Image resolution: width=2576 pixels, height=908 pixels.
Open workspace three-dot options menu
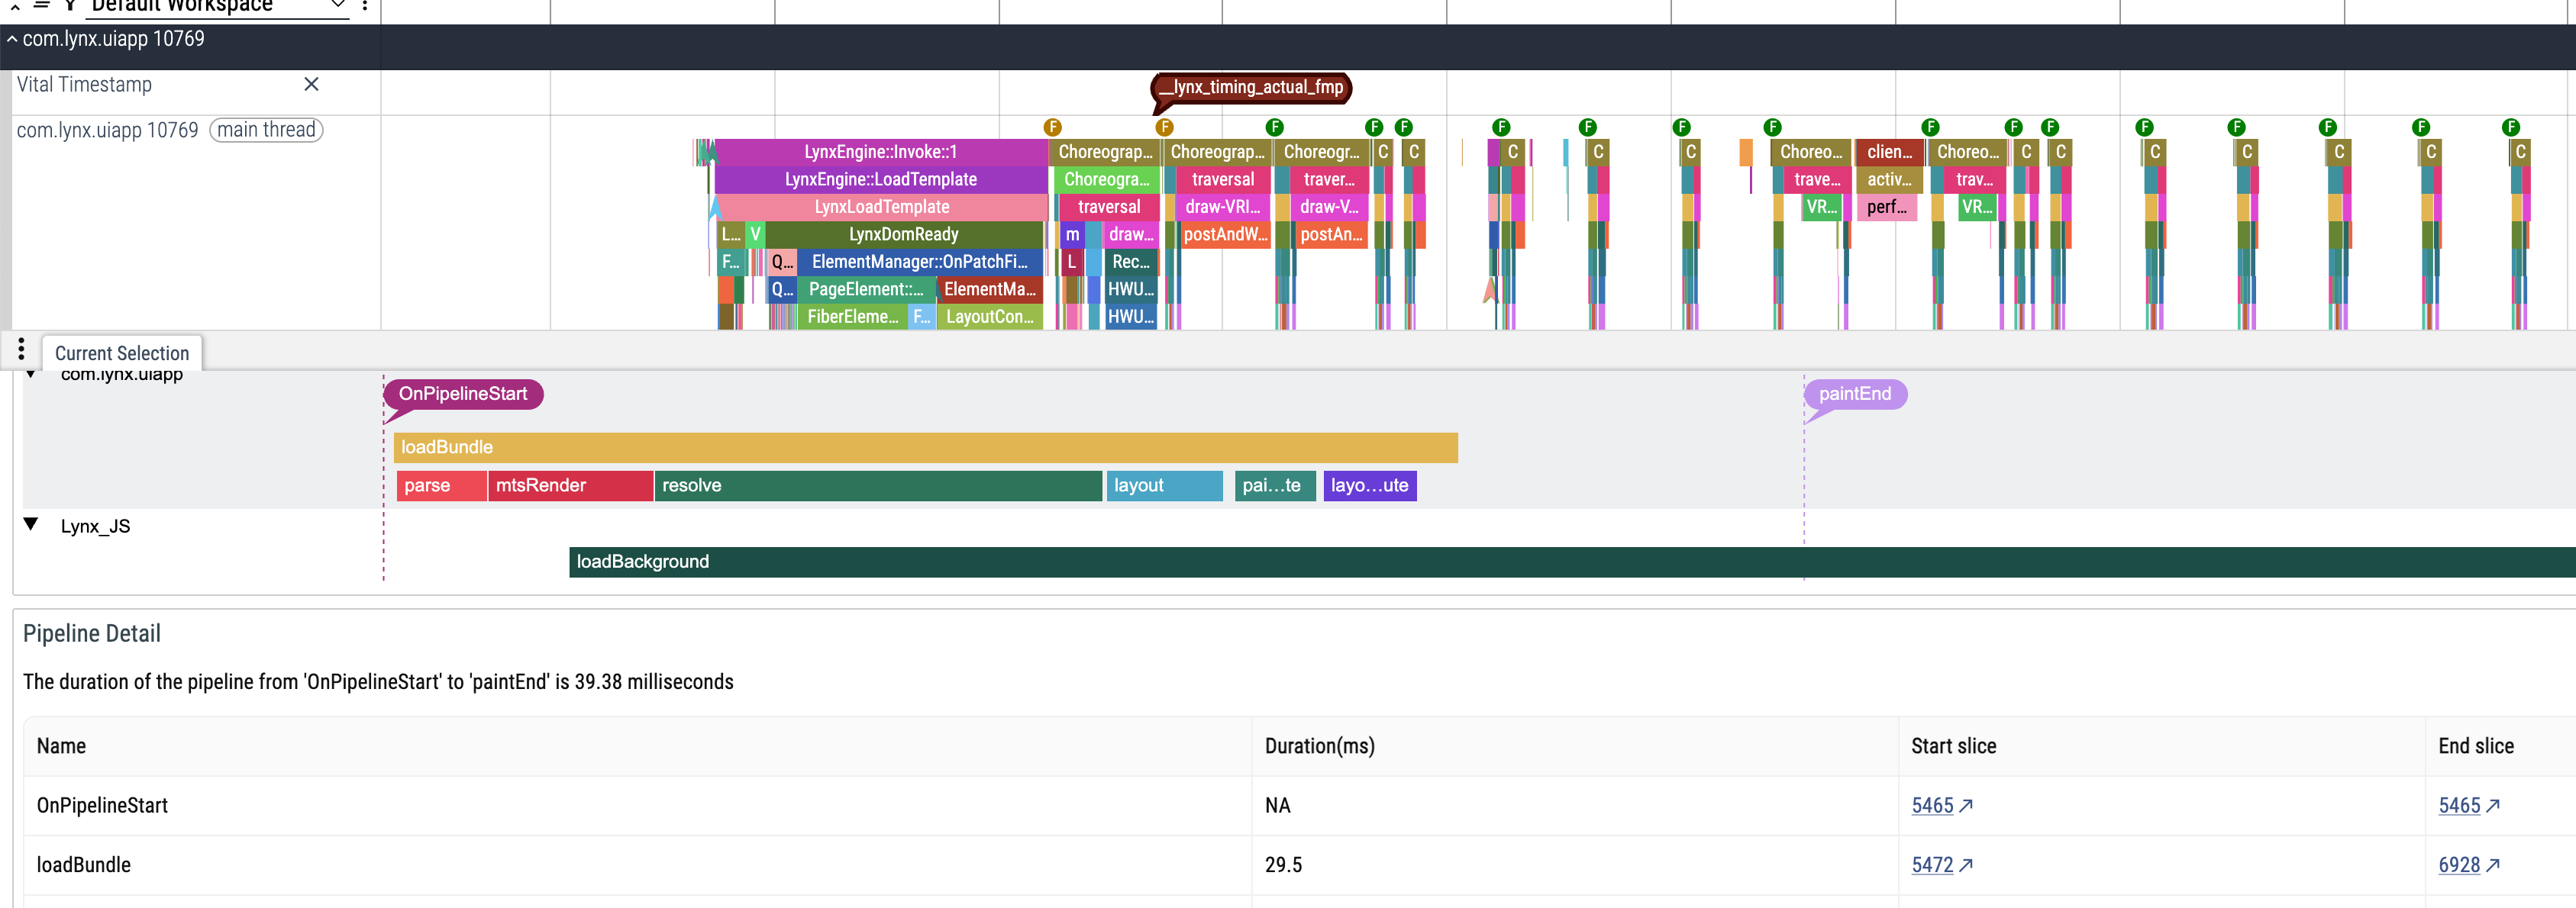[x=365, y=5]
